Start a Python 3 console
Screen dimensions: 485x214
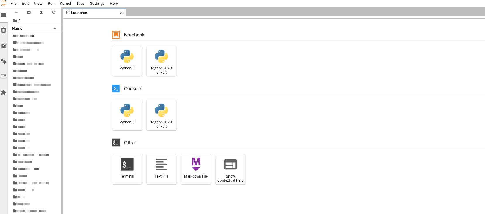click(127, 115)
